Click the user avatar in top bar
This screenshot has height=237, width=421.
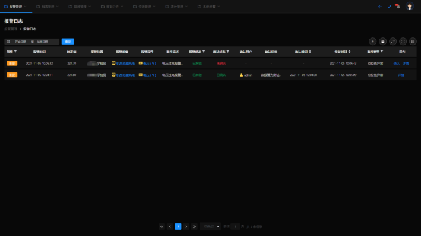click(x=410, y=6)
